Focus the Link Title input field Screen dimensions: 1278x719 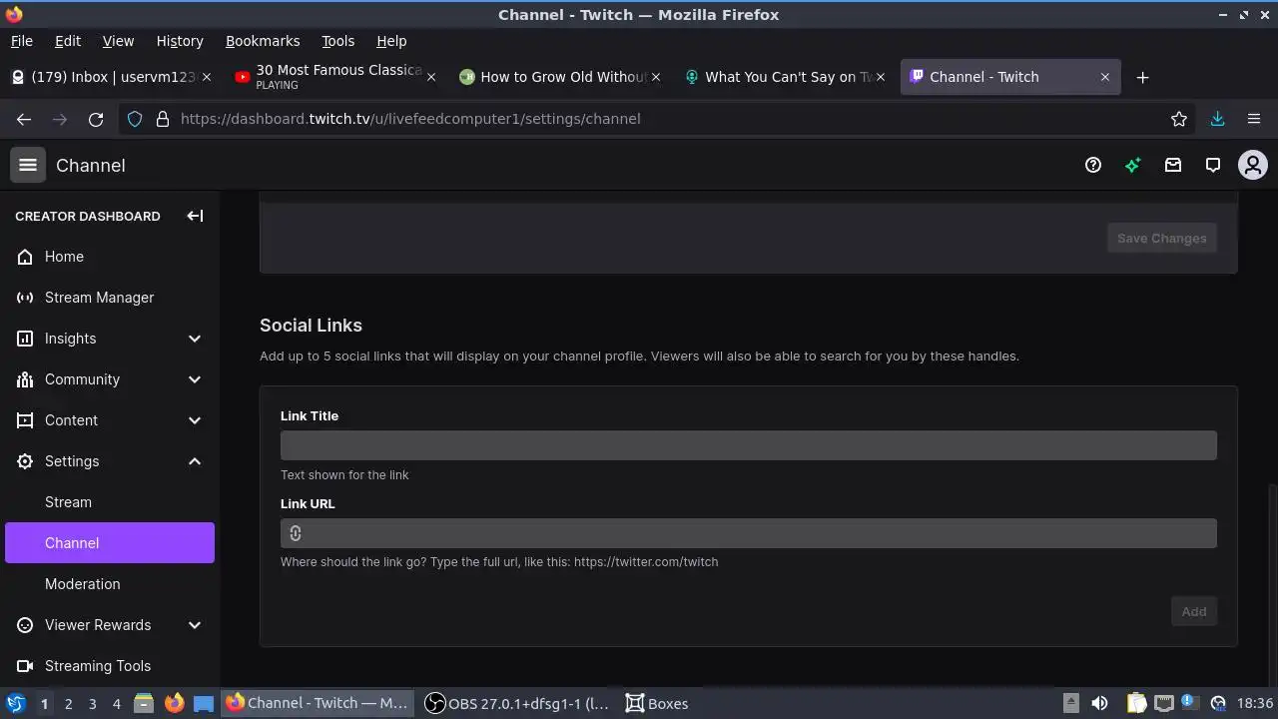[749, 445]
